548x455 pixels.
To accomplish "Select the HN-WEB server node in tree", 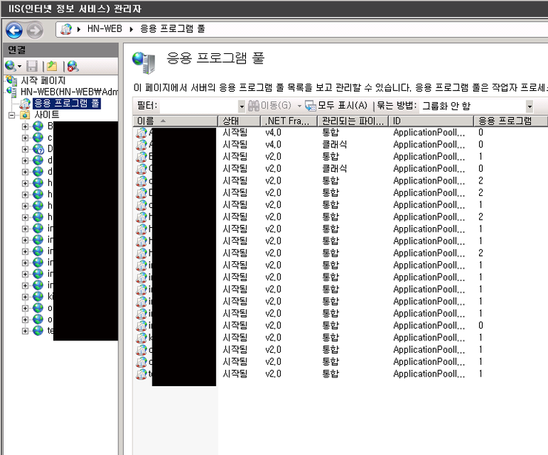I will [x=69, y=92].
